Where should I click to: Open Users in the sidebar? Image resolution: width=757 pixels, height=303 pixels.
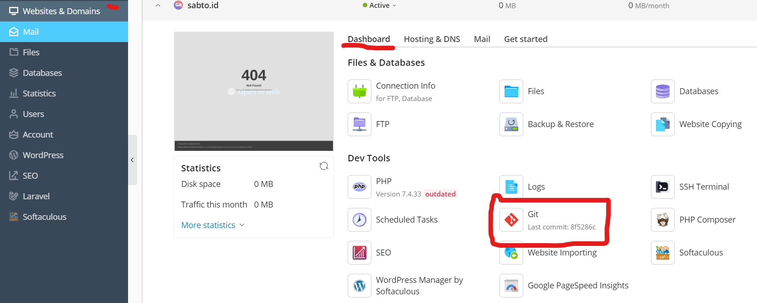coord(64,114)
